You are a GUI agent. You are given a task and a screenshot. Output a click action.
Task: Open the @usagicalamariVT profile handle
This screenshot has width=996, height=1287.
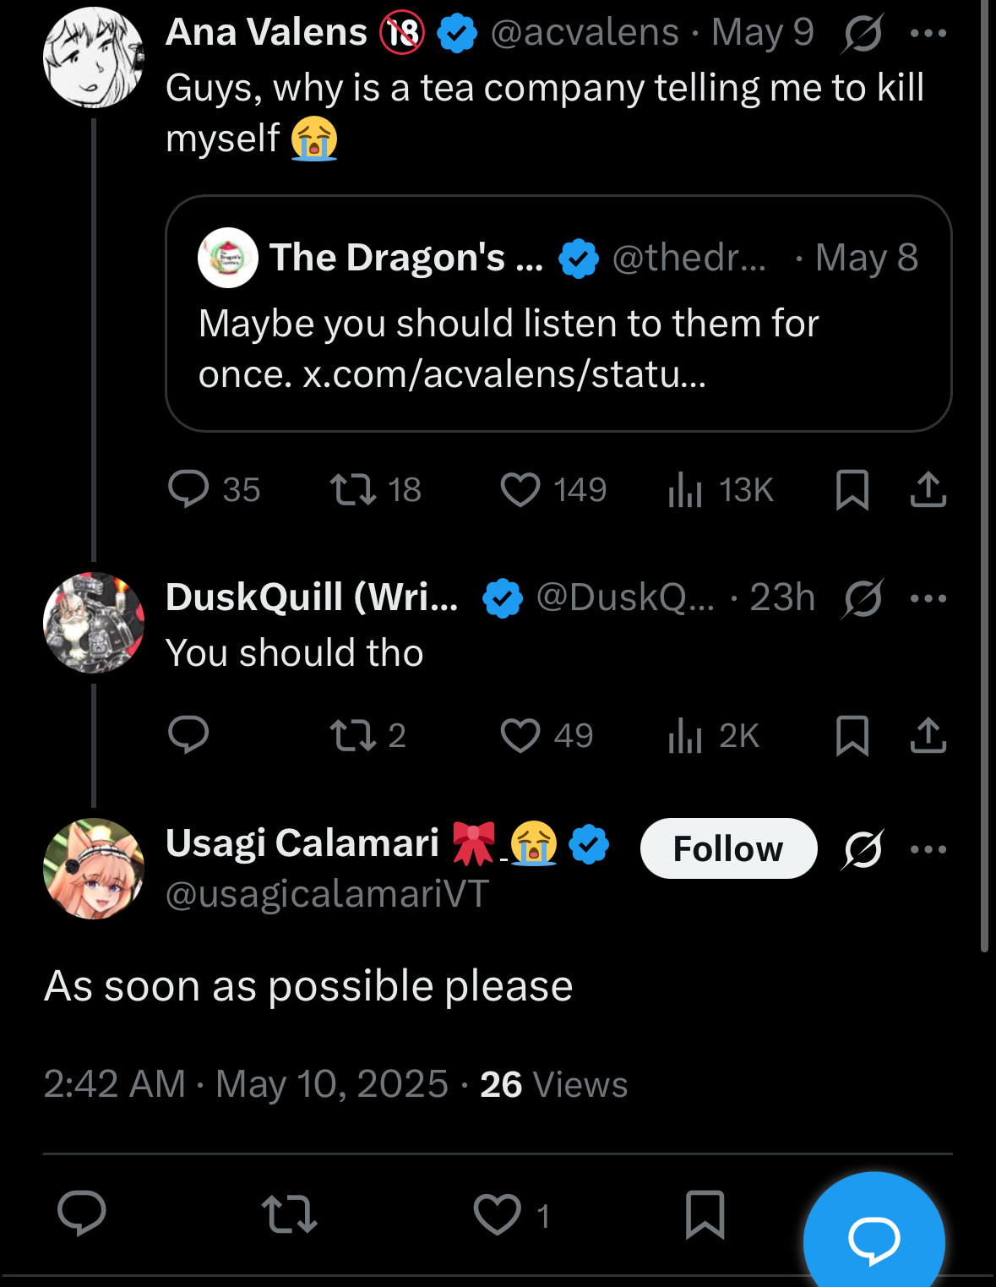(327, 894)
